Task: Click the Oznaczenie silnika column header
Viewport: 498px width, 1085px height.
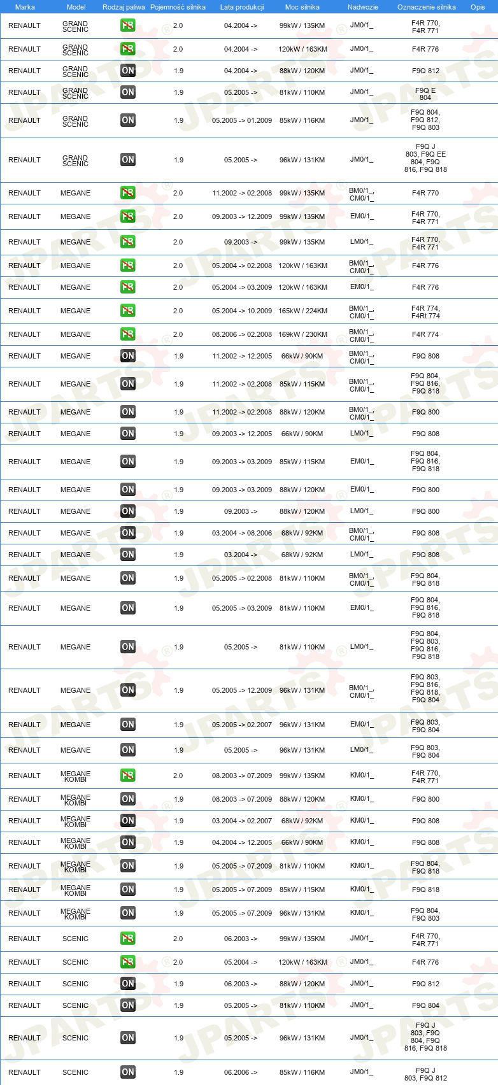Action: (427, 7)
